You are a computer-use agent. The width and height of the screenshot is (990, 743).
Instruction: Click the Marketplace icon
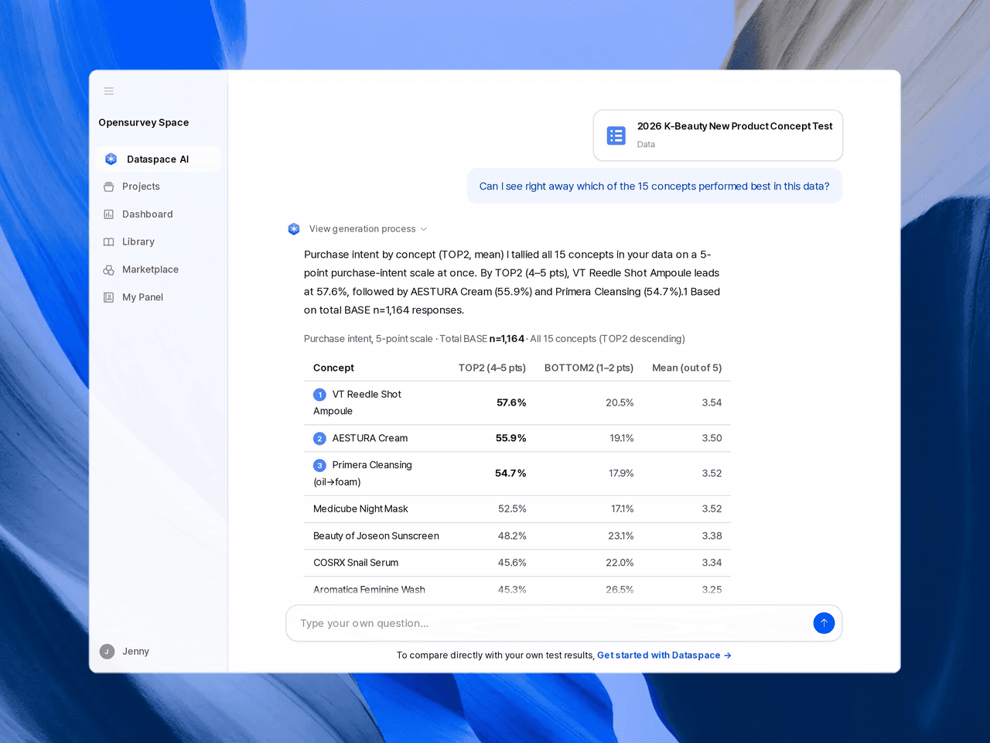tap(109, 269)
